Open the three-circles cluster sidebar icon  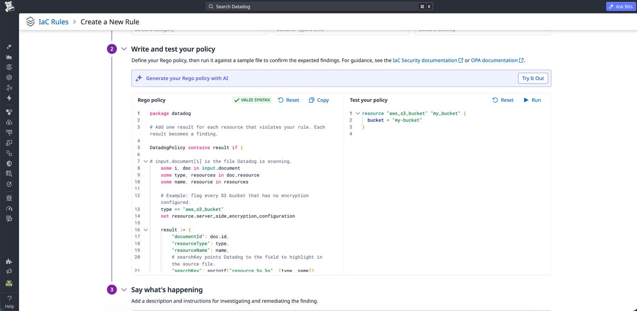point(9,112)
